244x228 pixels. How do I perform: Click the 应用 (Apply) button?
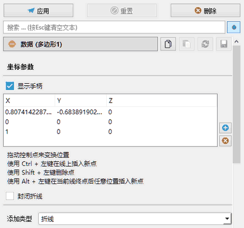click(38, 10)
